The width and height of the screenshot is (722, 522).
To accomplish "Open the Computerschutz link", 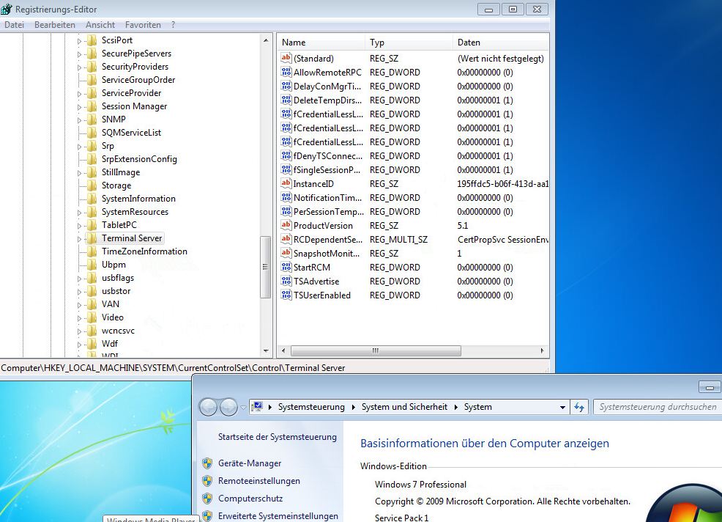I will (250, 498).
